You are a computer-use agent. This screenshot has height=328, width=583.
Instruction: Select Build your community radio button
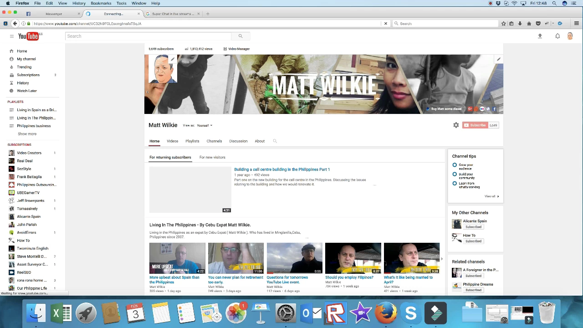point(455,174)
